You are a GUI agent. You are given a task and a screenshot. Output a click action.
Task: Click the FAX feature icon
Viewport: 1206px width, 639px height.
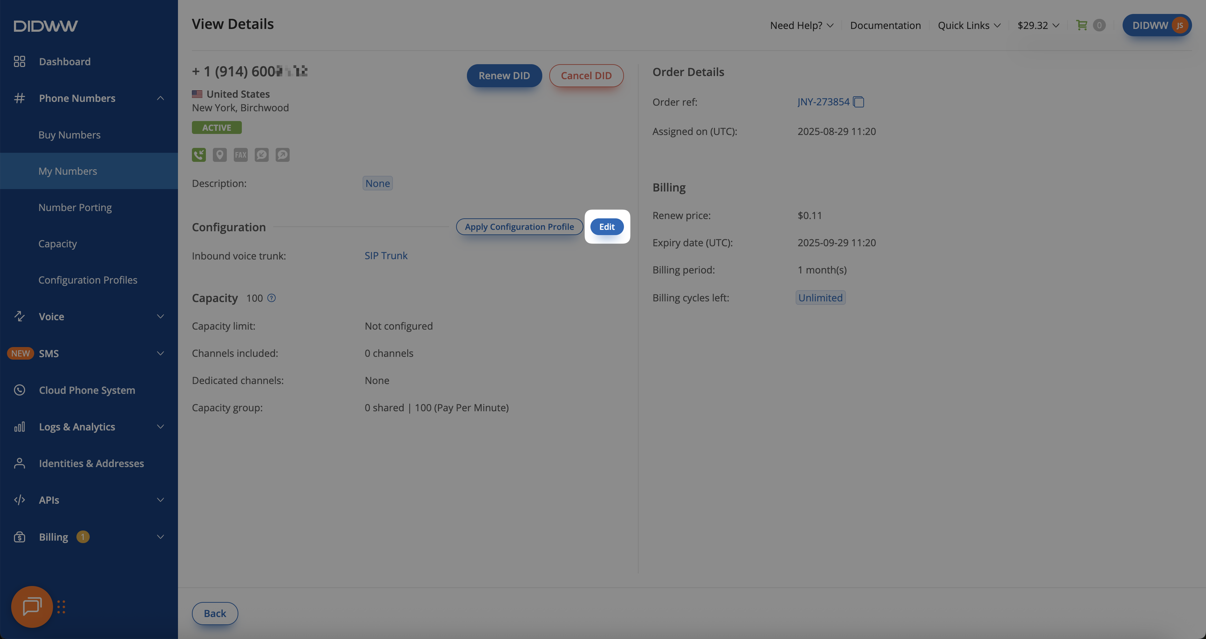(x=241, y=155)
